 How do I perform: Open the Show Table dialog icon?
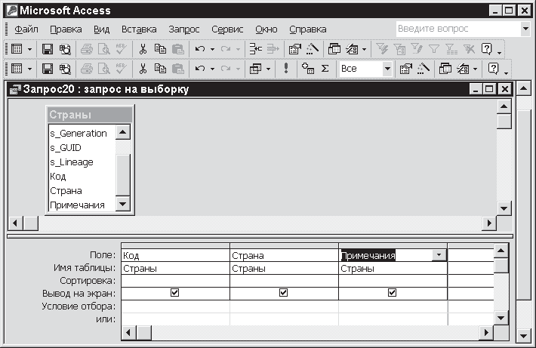pos(307,68)
